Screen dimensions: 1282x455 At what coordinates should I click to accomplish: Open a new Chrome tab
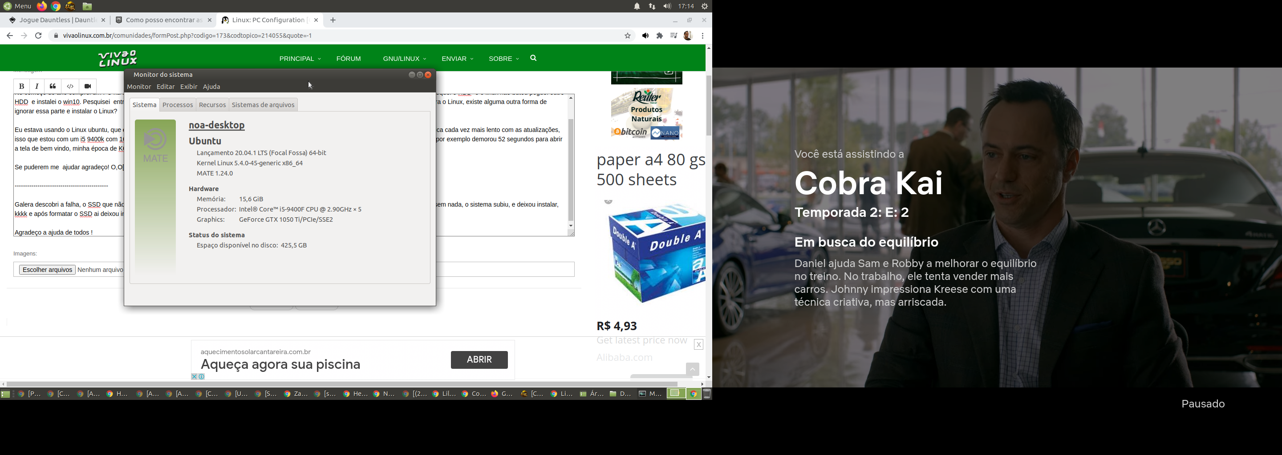coord(333,20)
